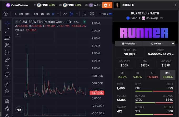Expand the timeframe dropdown arrow
The height and width of the screenshot is (117, 179).
(58, 14)
